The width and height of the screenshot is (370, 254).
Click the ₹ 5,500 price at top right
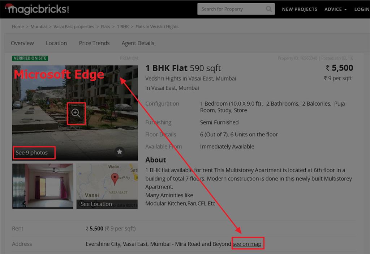tap(339, 68)
